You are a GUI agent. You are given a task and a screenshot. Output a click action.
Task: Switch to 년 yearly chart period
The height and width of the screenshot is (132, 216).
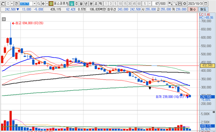[x=86, y=3]
